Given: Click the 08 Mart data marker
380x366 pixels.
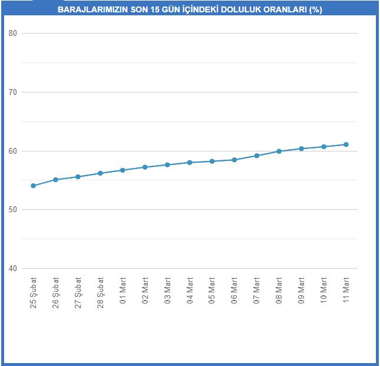Looking at the screenshot, I should pyautogui.click(x=279, y=151).
